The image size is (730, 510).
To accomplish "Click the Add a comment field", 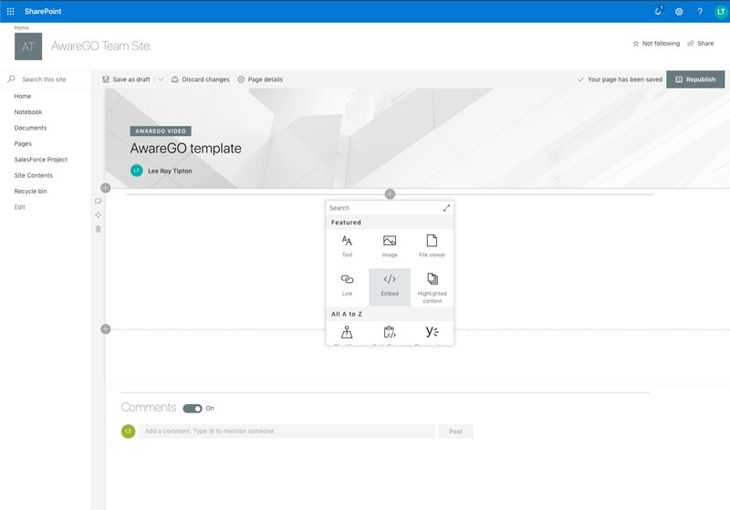I will (x=287, y=432).
